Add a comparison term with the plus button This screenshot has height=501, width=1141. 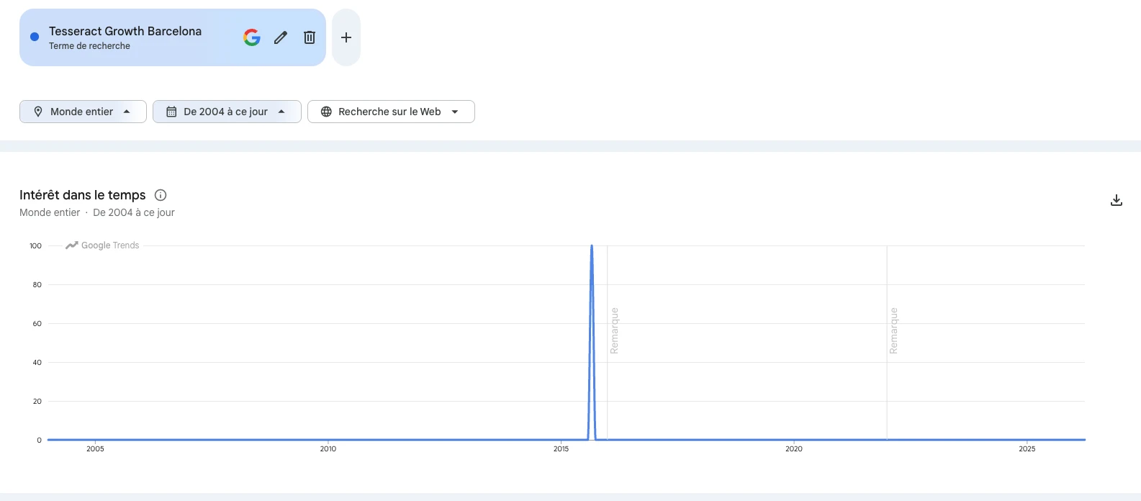346,37
